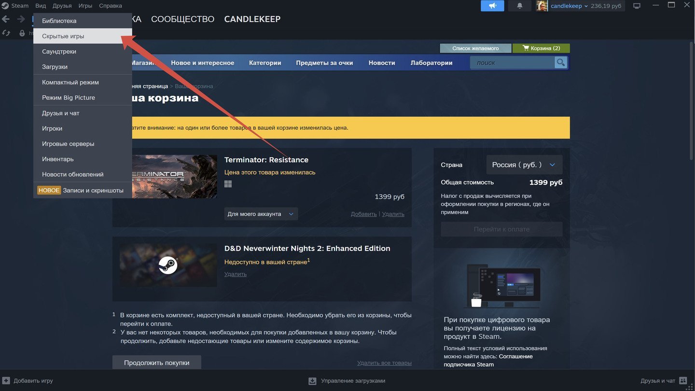Image resolution: width=695 pixels, height=391 pixels.
Task: Reload the page with refresh icon
Action: [6, 33]
